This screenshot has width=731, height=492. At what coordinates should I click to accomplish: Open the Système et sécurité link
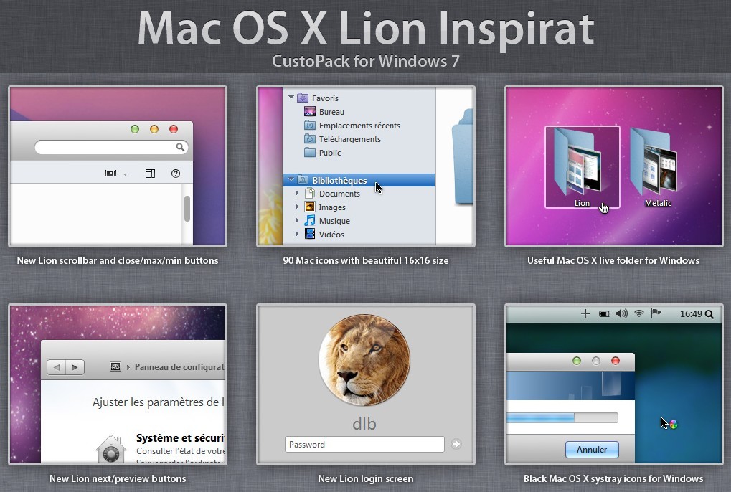(181, 438)
